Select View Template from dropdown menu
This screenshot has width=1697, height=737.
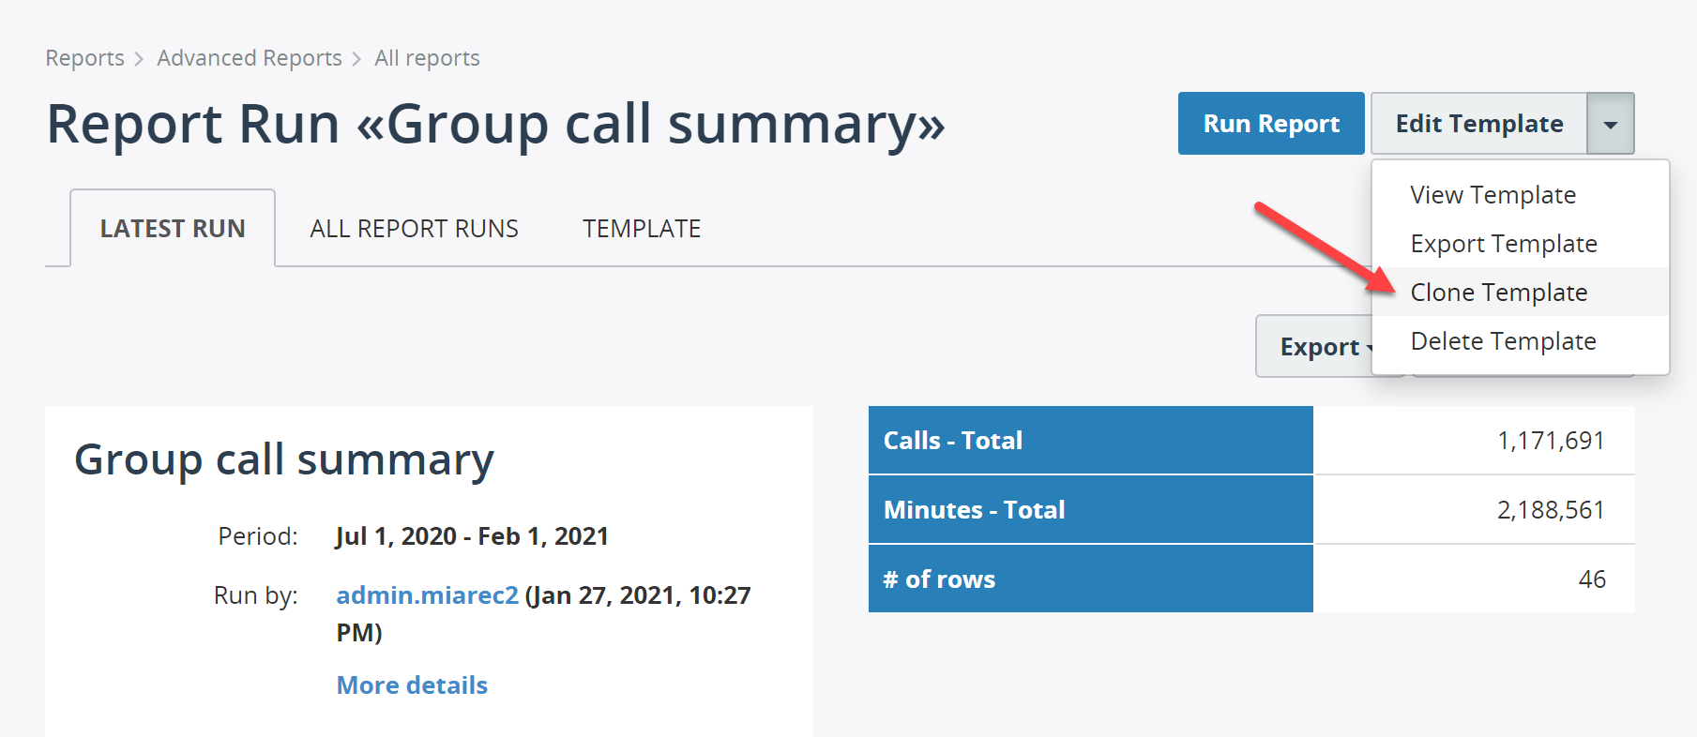click(1492, 195)
